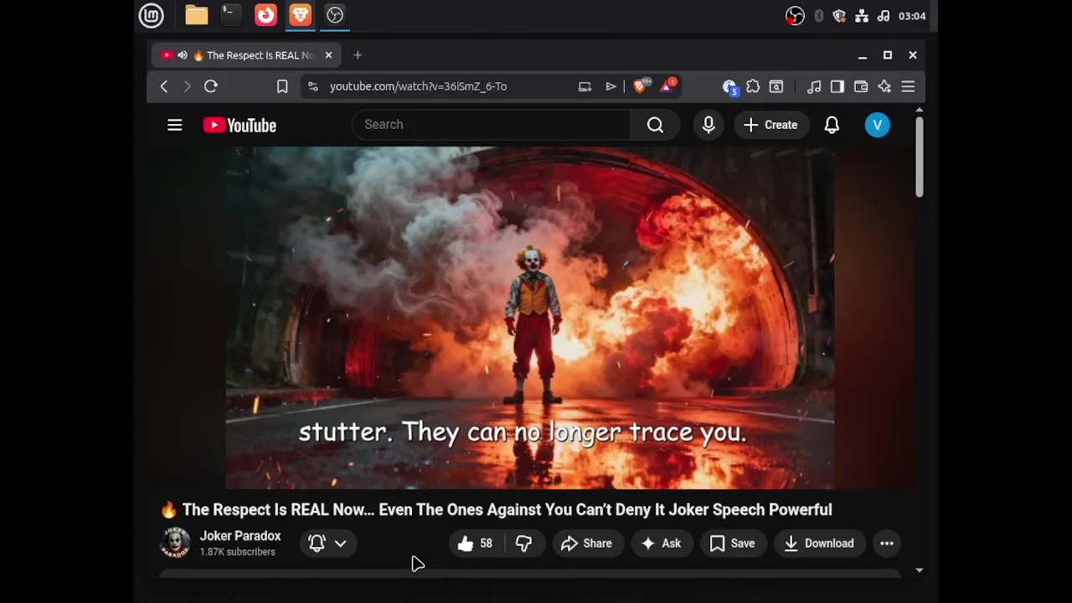Viewport: 1072px width, 603px height.
Task: Click the scrollbar down arrow
Action: pos(919,570)
